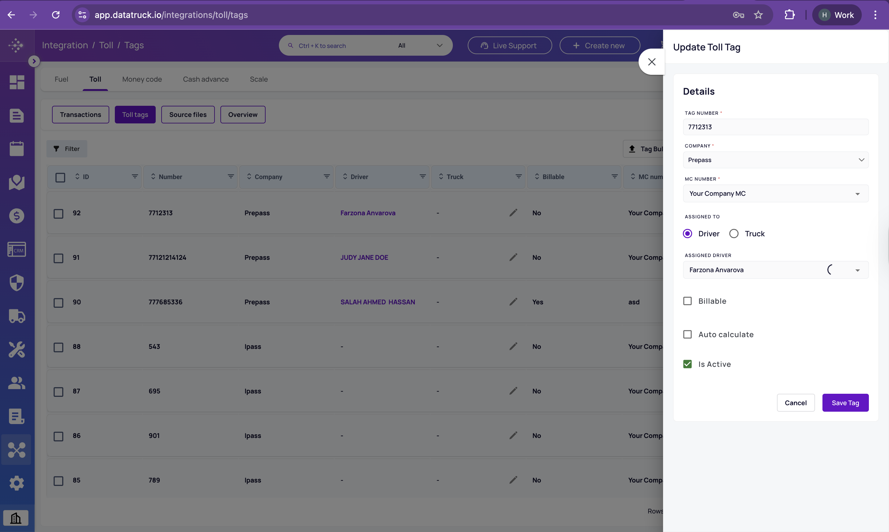Viewport: 889px width, 532px height.
Task: Open driver link JUDY JANE DOE
Action: click(364, 257)
